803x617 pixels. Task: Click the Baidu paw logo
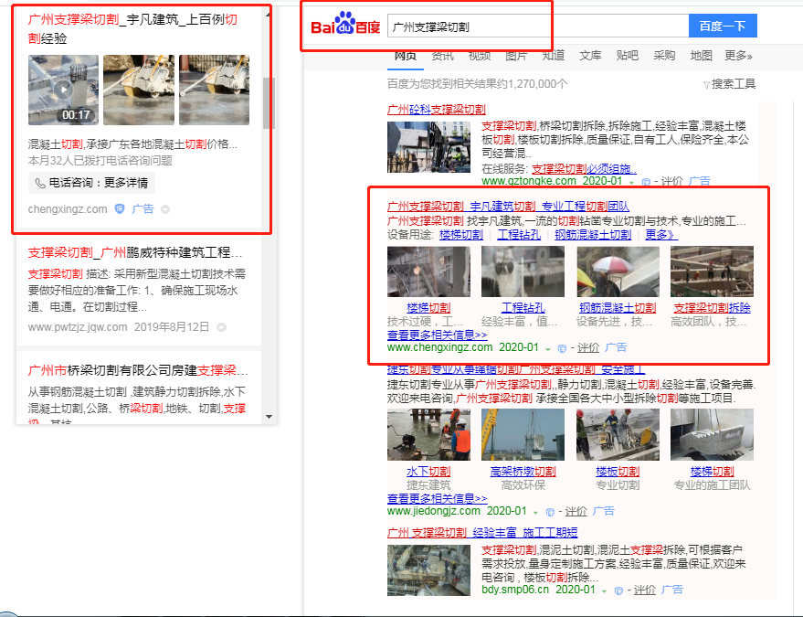pos(344,23)
